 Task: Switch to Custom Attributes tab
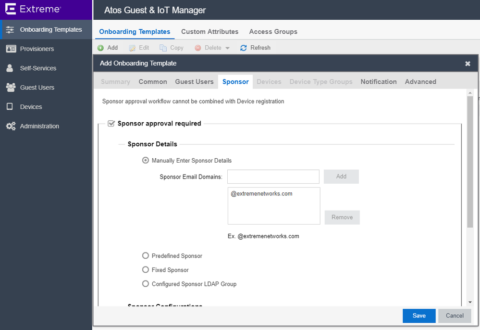pyautogui.click(x=209, y=32)
